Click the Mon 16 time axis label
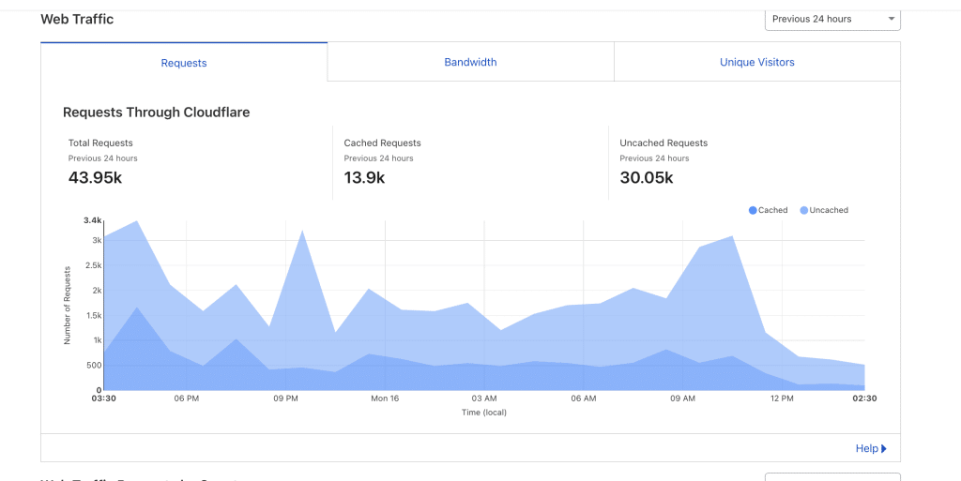The height and width of the screenshot is (481, 961). tap(385, 398)
